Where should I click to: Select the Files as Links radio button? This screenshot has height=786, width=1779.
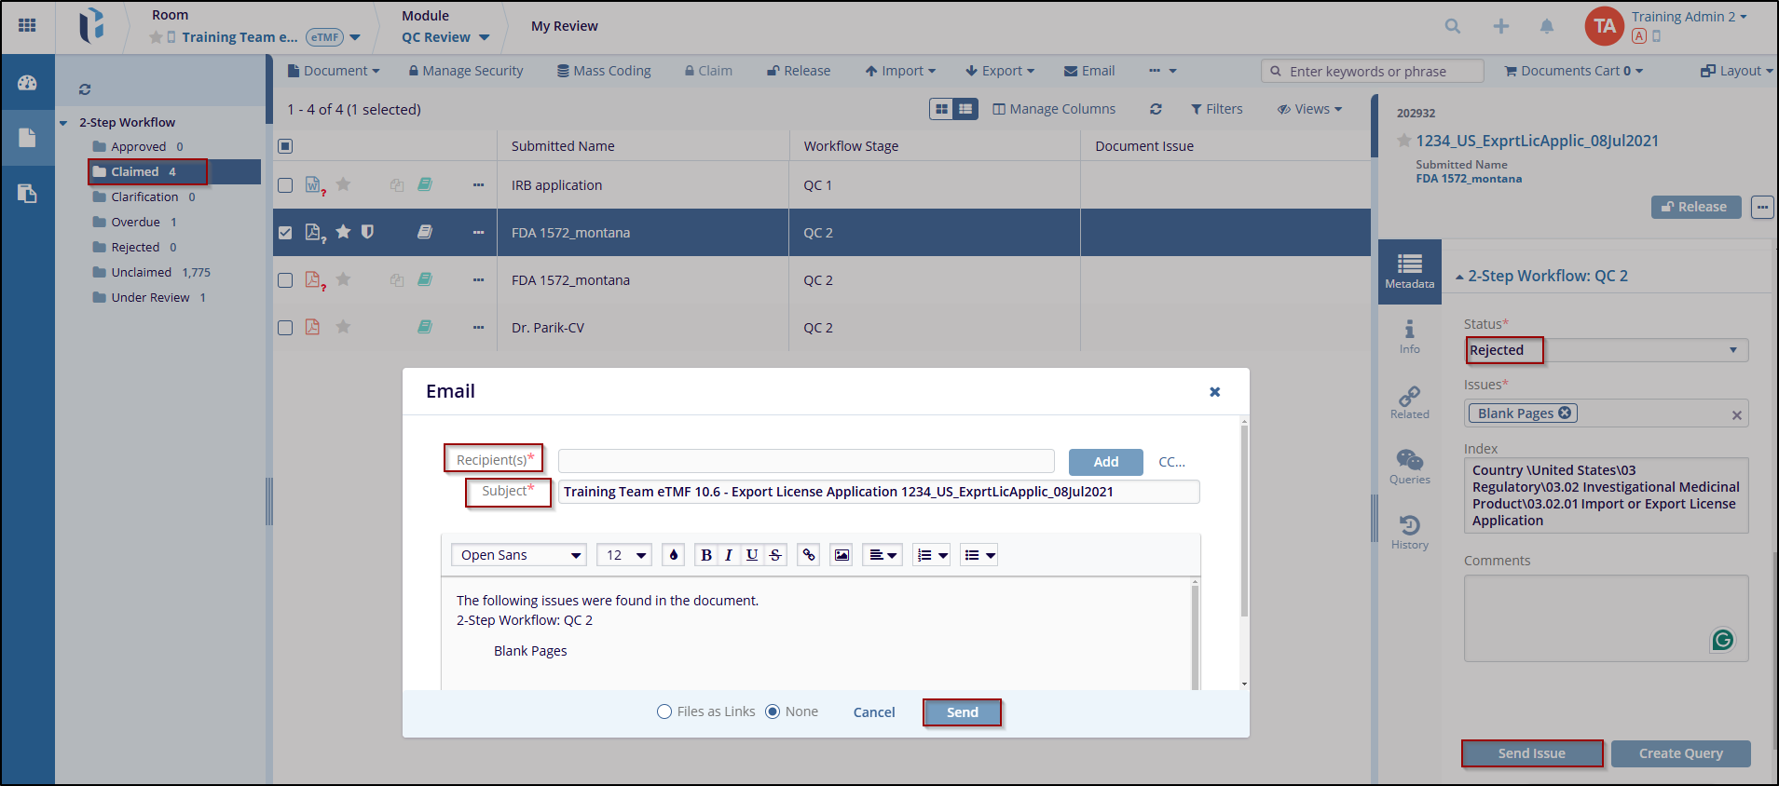click(x=664, y=711)
